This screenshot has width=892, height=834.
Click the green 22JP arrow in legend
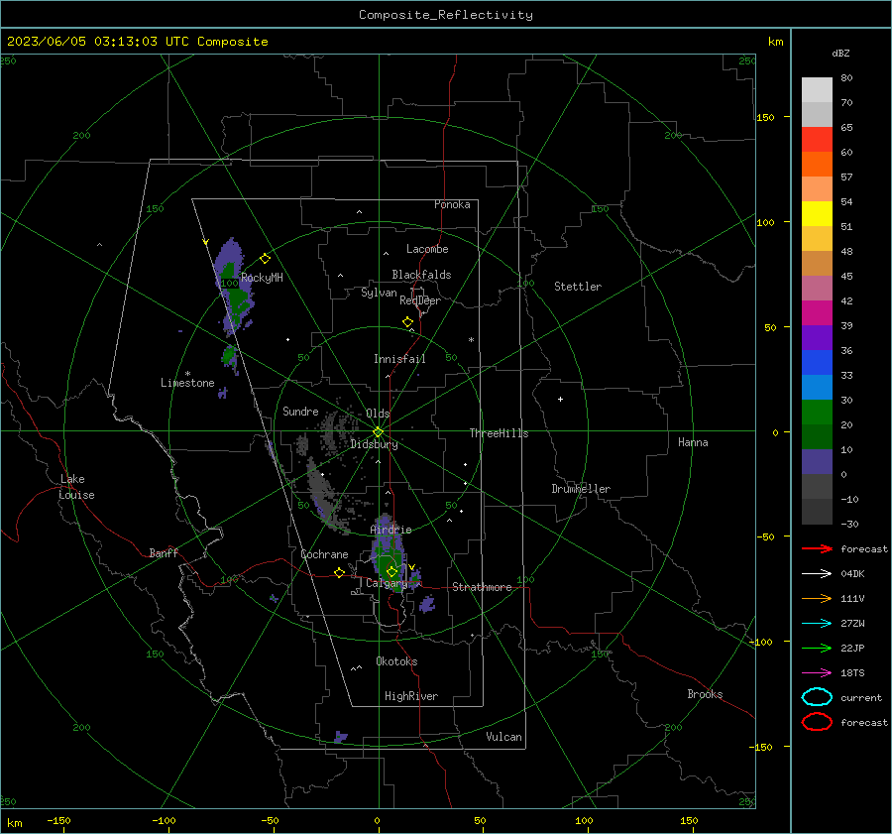pyautogui.click(x=817, y=648)
